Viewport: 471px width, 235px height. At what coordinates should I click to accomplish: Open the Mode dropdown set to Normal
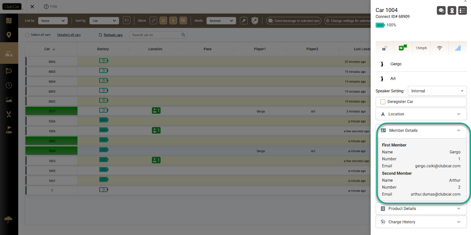click(221, 20)
